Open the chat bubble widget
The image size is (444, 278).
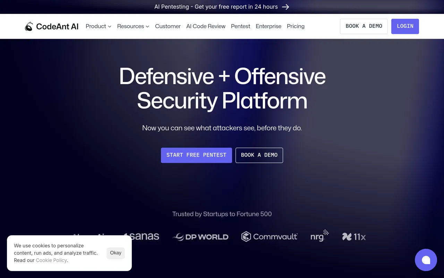point(426,260)
